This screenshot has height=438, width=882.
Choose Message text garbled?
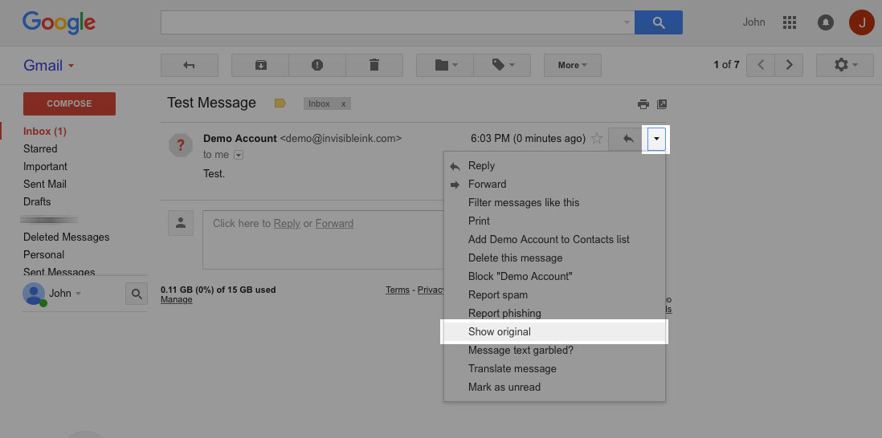point(554,350)
